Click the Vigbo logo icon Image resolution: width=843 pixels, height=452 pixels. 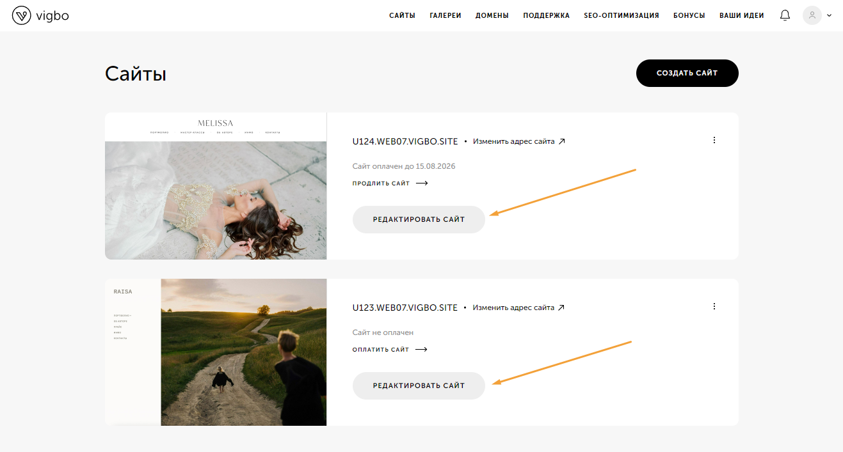21,15
